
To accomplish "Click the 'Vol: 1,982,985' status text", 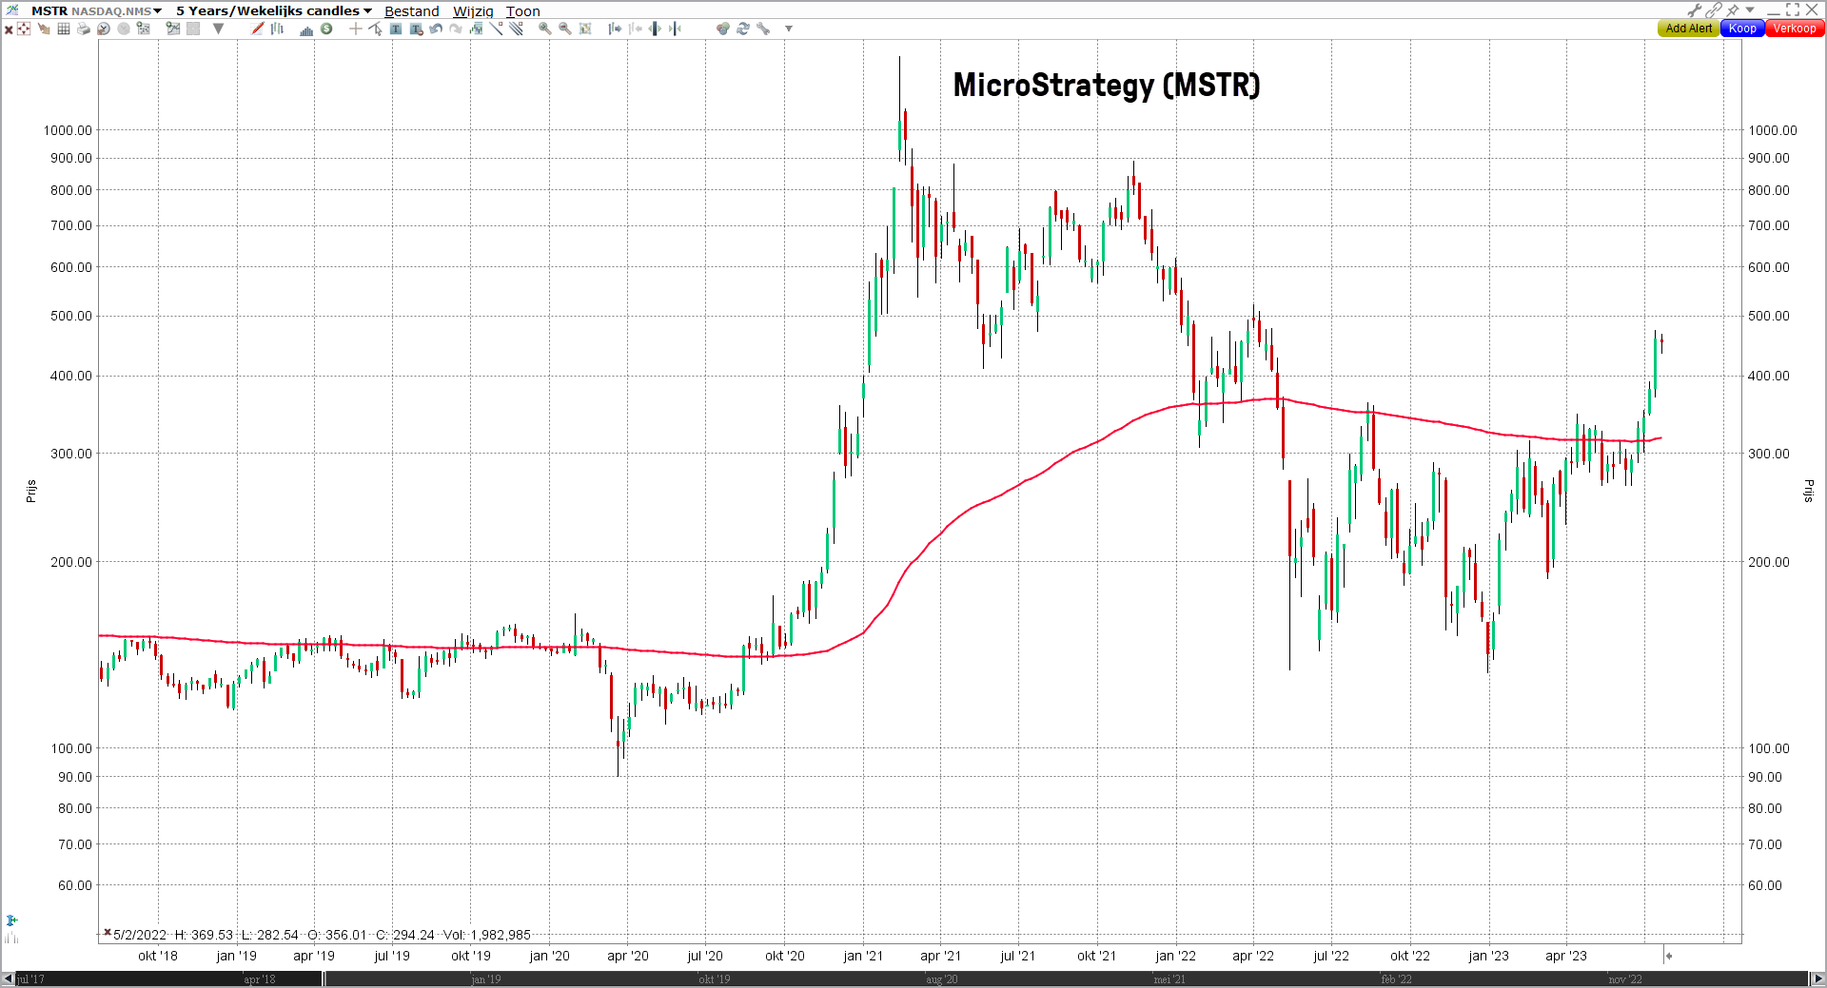I will 487,935.
